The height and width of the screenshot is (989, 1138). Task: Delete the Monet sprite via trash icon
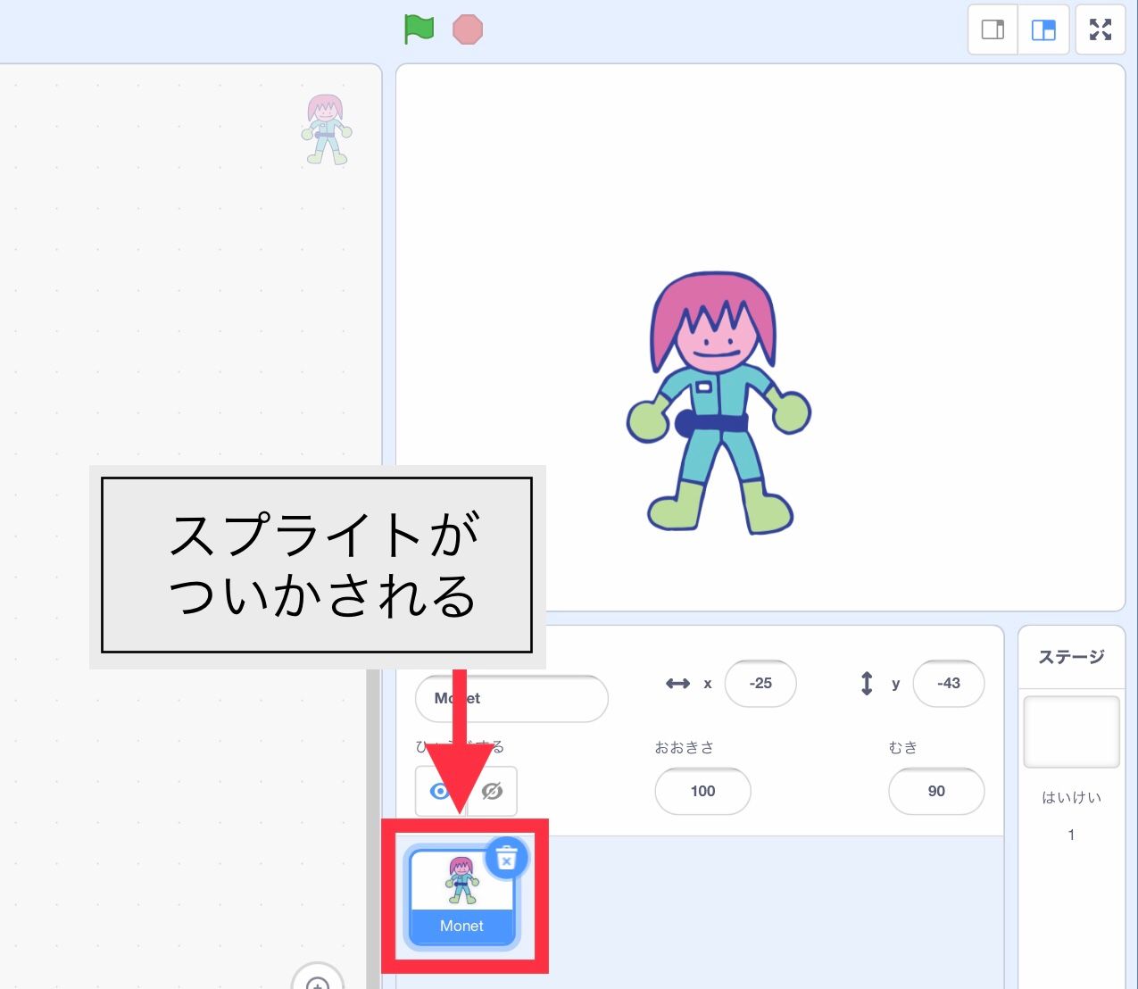[506, 858]
